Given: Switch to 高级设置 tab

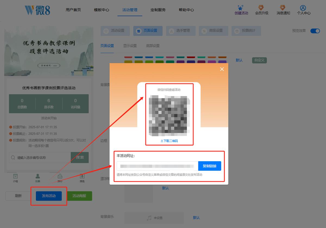Looking at the screenshot, I should [x=214, y=31].
